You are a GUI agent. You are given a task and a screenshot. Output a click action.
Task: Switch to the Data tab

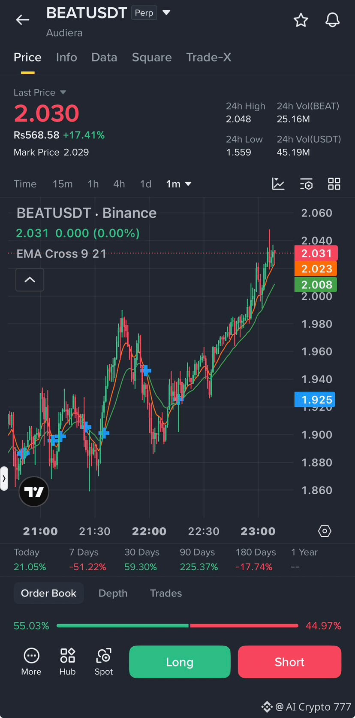click(104, 57)
